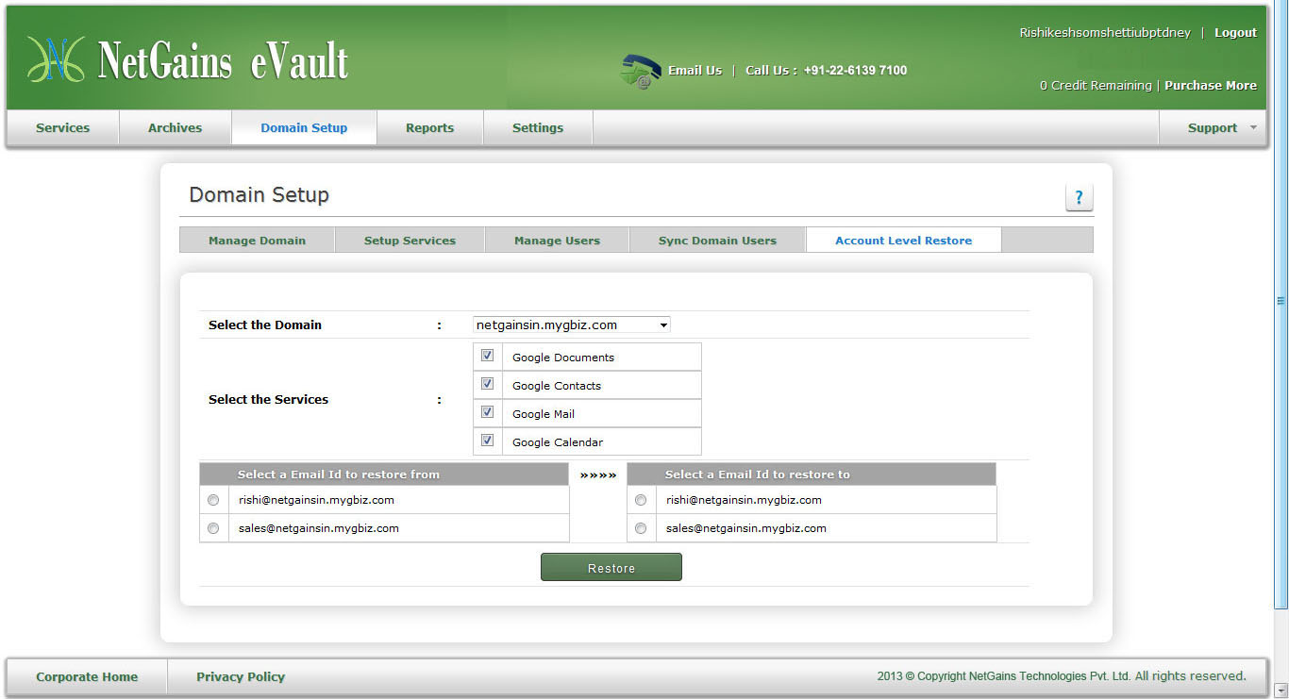Click the Email Us link
1289x699 pixels.
pyautogui.click(x=695, y=71)
